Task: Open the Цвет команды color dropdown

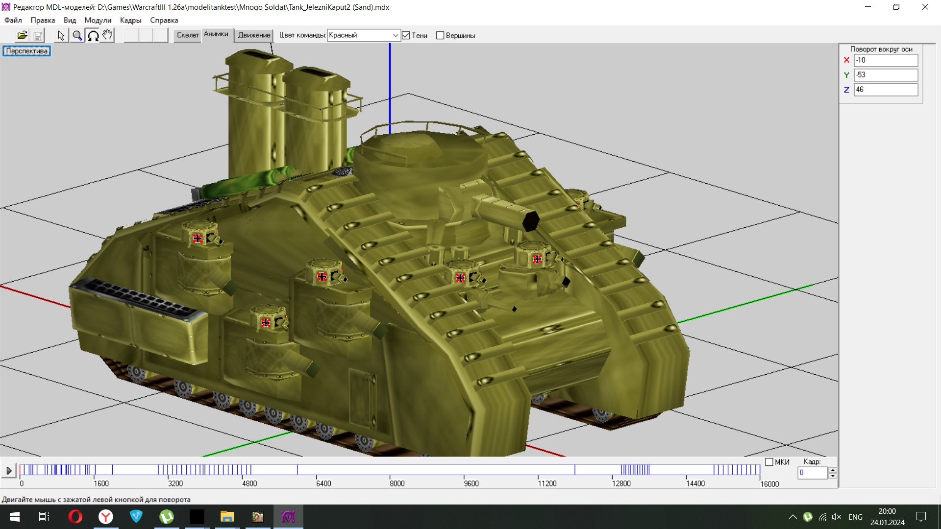Action: click(395, 35)
